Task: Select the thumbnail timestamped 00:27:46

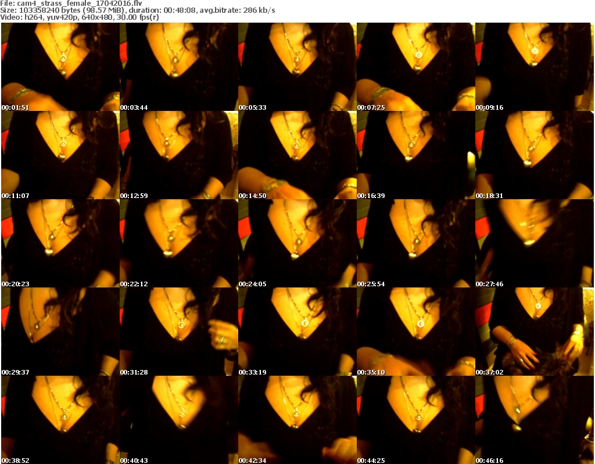Action: (x=535, y=243)
